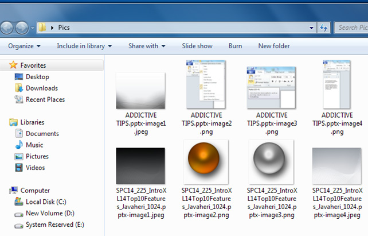Click the Videos film icon
The width and height of the screenshot is (368, 236).
[x=19, y=168]
